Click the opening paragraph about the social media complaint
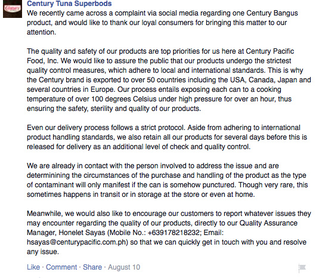Screen dimensions: 322x278 click(x=162, y=23)
